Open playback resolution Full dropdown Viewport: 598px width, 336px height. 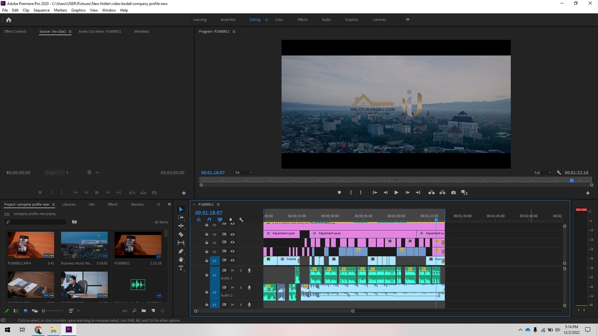pyautogui.click(x=543, y=172)
